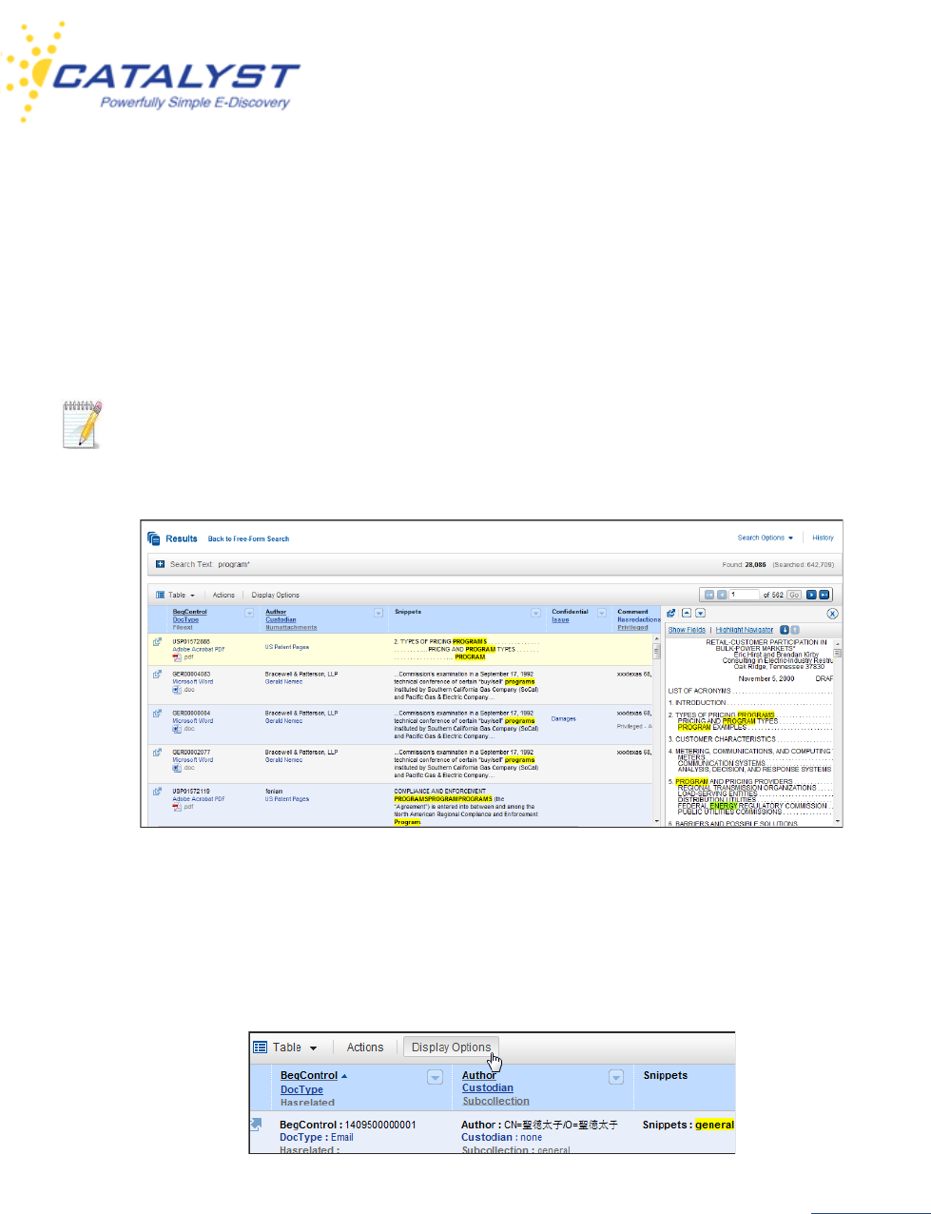Viewport: 931px width, 1214px height.
Task: Click DocType header link in lower screenshot
Action: click(x=301, y=1089)
